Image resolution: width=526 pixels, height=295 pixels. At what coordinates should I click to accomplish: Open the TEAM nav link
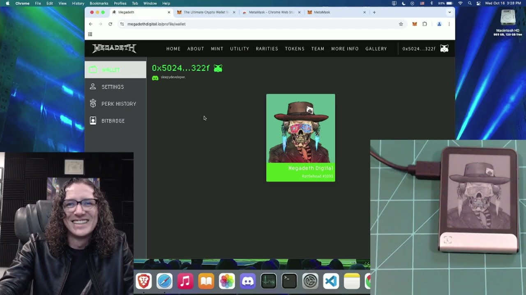318,49
